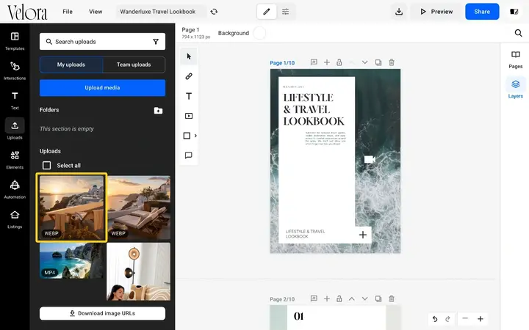
Task: Undo the last action
Action: pos(435,318)
